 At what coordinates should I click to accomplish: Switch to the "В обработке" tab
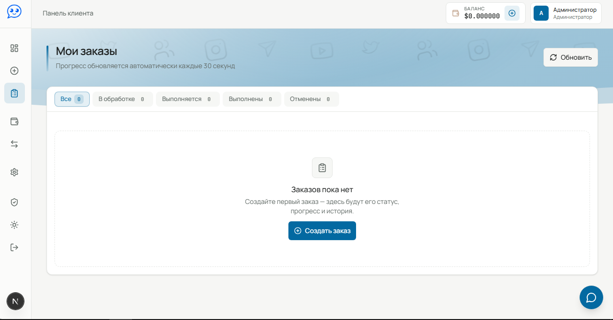[123, 99]
